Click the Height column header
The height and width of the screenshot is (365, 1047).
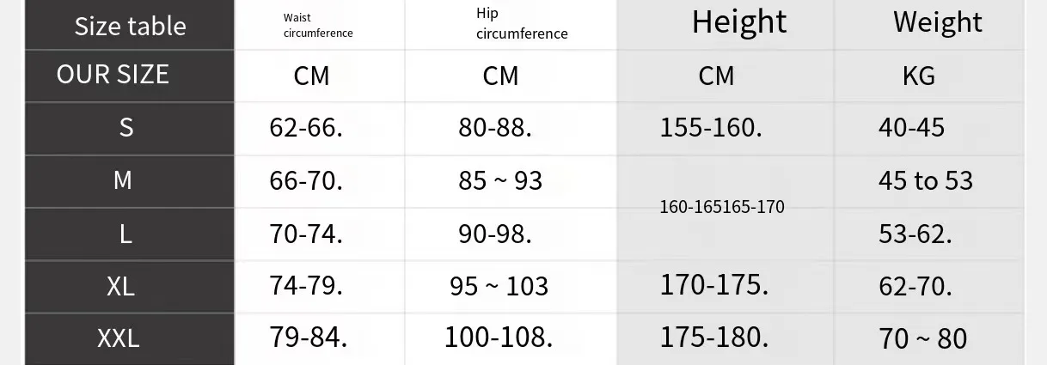coord(739,22)
